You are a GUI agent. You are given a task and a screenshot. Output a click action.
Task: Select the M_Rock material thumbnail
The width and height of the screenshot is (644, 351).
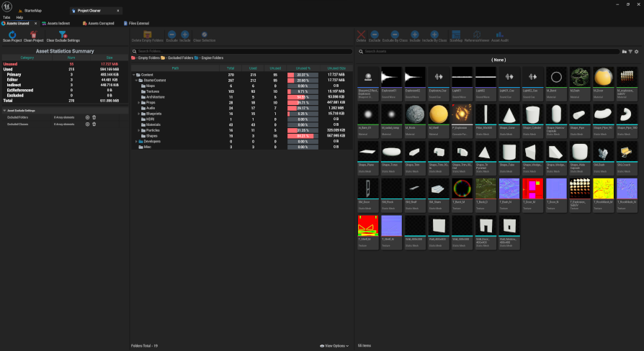(415, 114)
